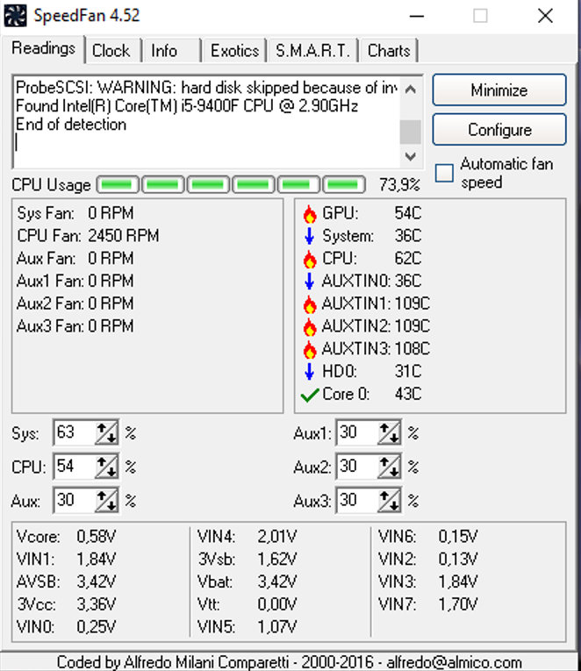Adjust the Sys fan speed spinner arrows
581x671 pixels.
point(106,432)
